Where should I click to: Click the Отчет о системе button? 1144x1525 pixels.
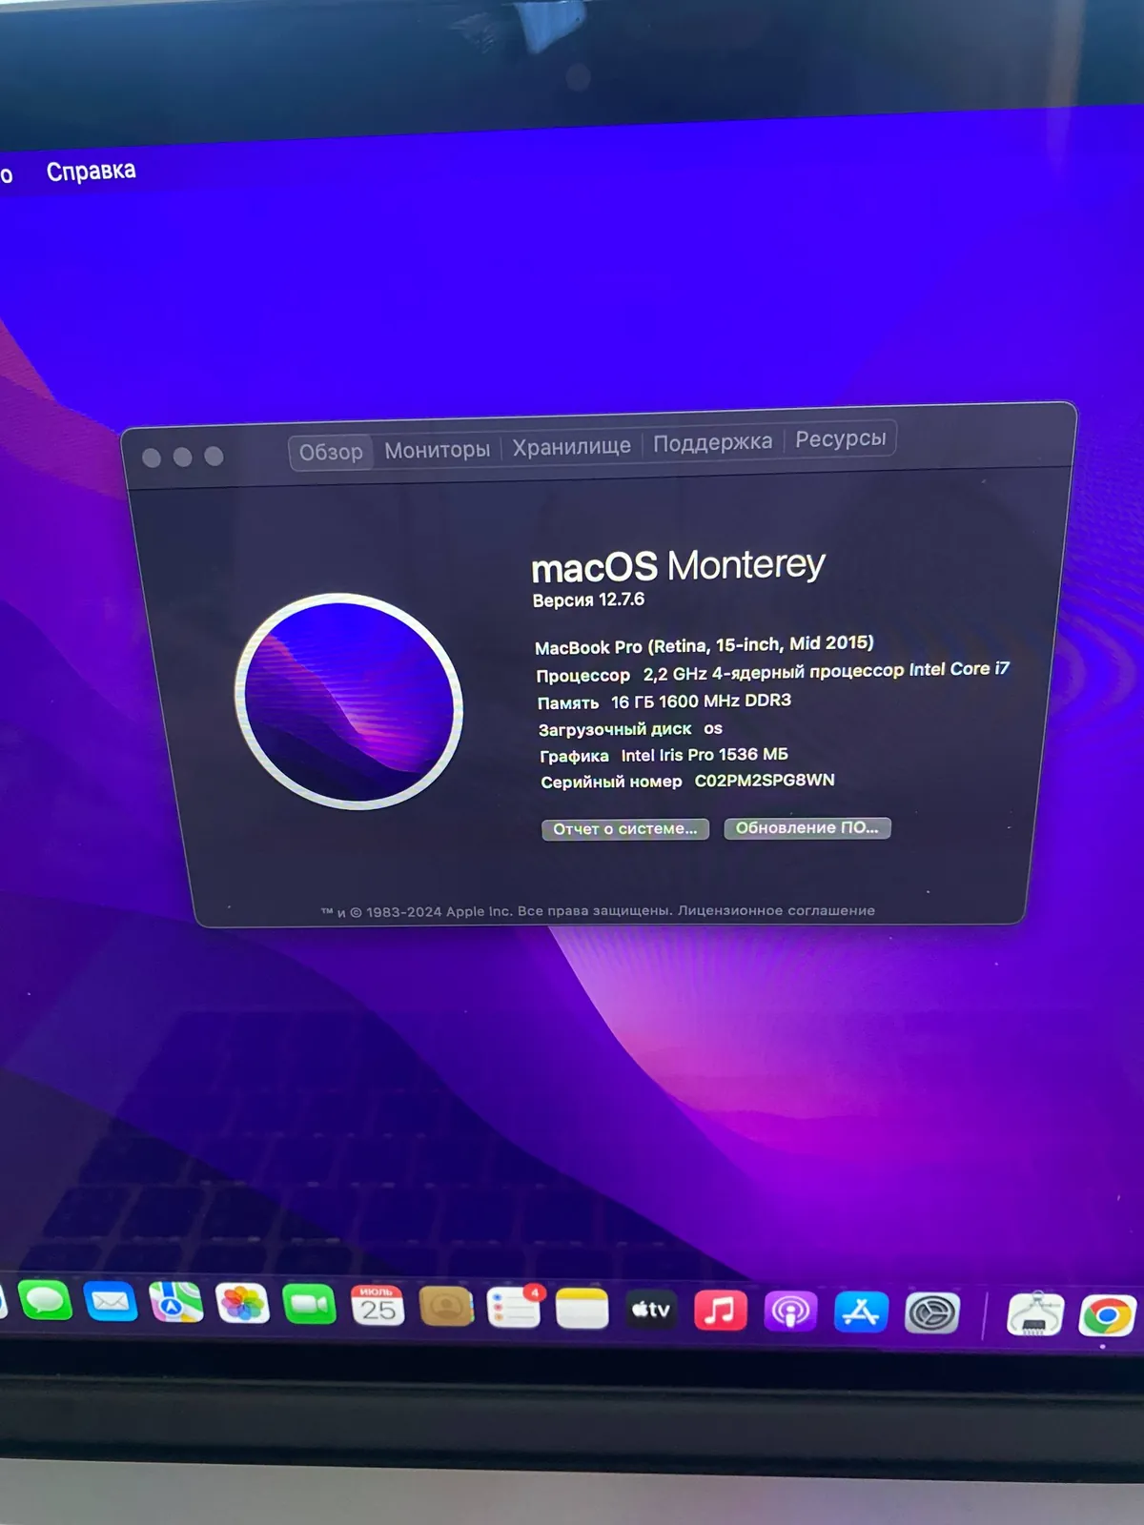pos(625,829)
